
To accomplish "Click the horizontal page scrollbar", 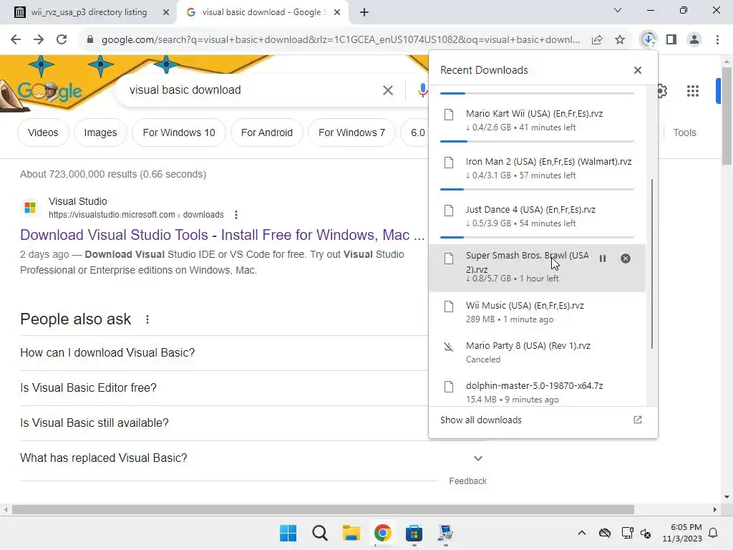I will point(323,509).
